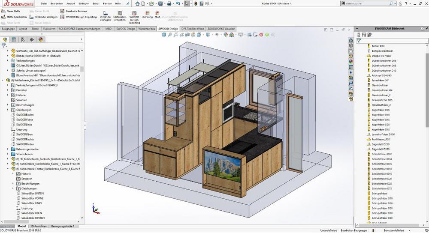Click the Save icon in the toolbar
The width and height of the screenshot is (429, 233).
160,3
